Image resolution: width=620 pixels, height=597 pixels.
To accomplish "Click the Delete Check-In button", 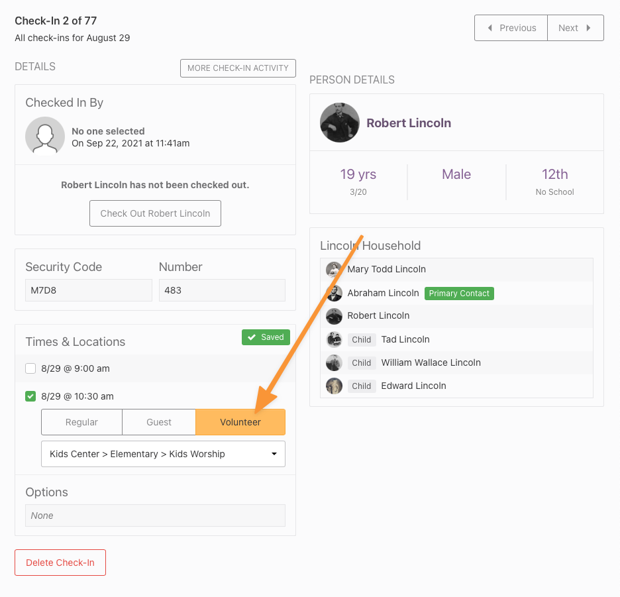I will (x=60, y=563).
